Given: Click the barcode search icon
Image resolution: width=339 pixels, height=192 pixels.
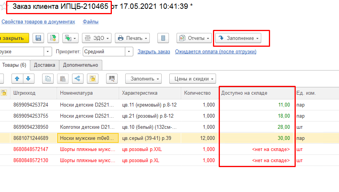Looking at the screenshot, I should point(112,79).
